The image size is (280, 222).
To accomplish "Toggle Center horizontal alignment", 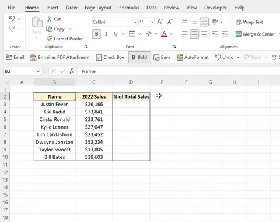I will [x=194, y=34].
